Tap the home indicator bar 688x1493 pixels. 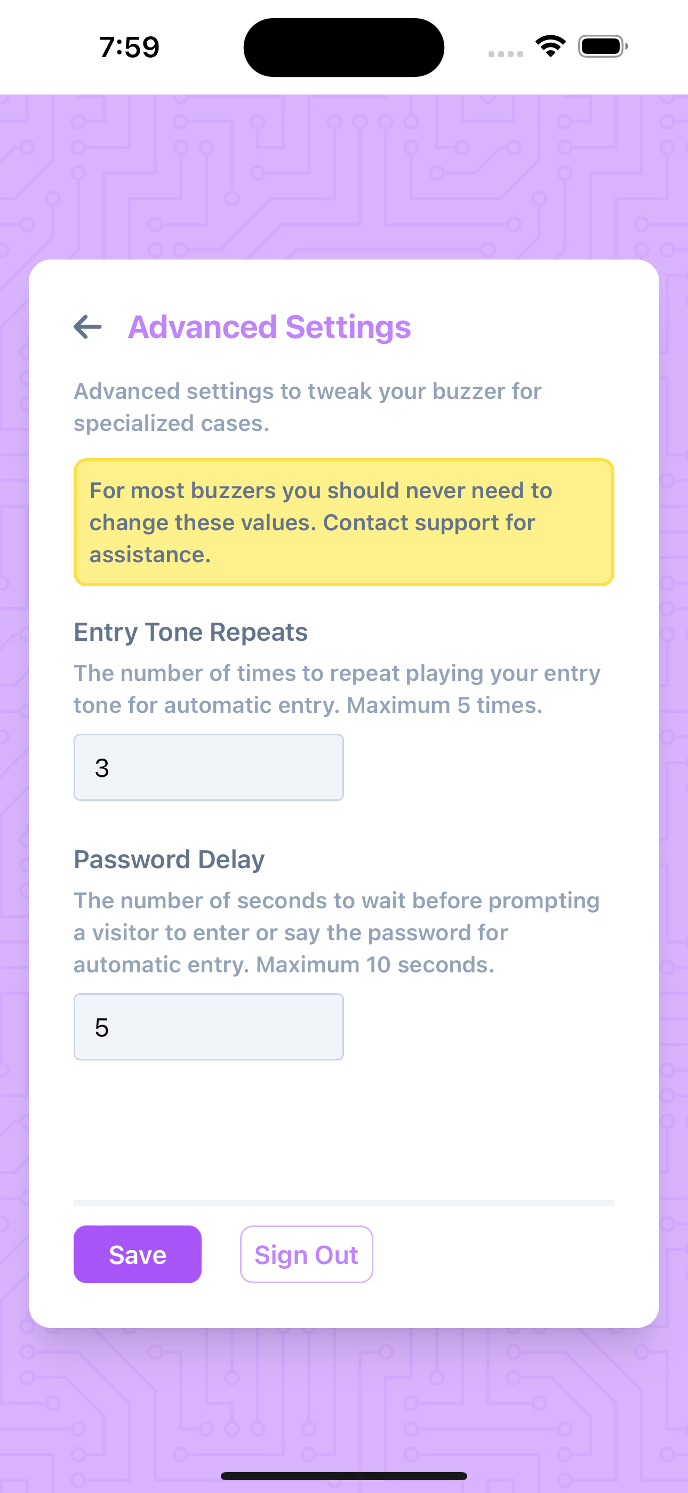click(x=343, y=1475)
